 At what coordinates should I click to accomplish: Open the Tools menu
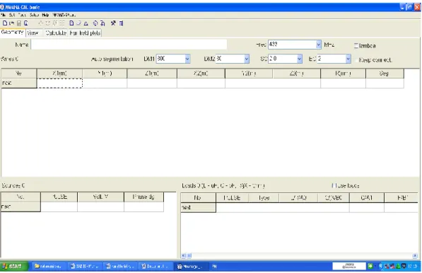click(22, 15)
